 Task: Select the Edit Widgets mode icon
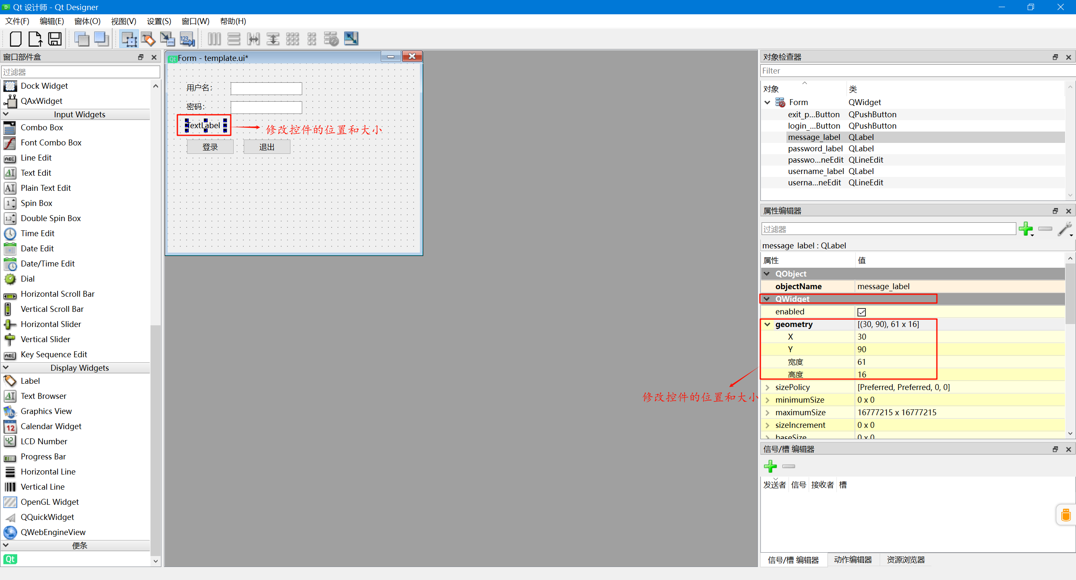[x=129, y=39]
